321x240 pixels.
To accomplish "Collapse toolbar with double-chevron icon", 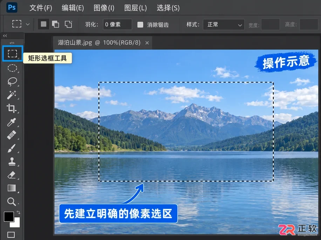I will 5,36.
